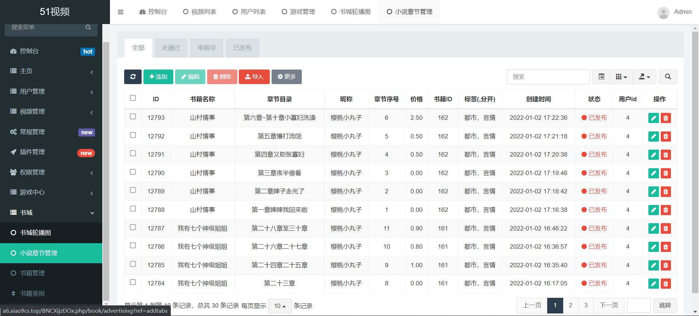Click the Admin user avatar
699x316 pixels.
pyautogui.click(x=663, y=13)
